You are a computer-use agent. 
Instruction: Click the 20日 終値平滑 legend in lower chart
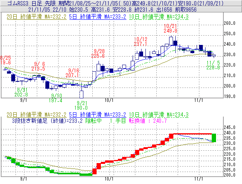[36, 115]
